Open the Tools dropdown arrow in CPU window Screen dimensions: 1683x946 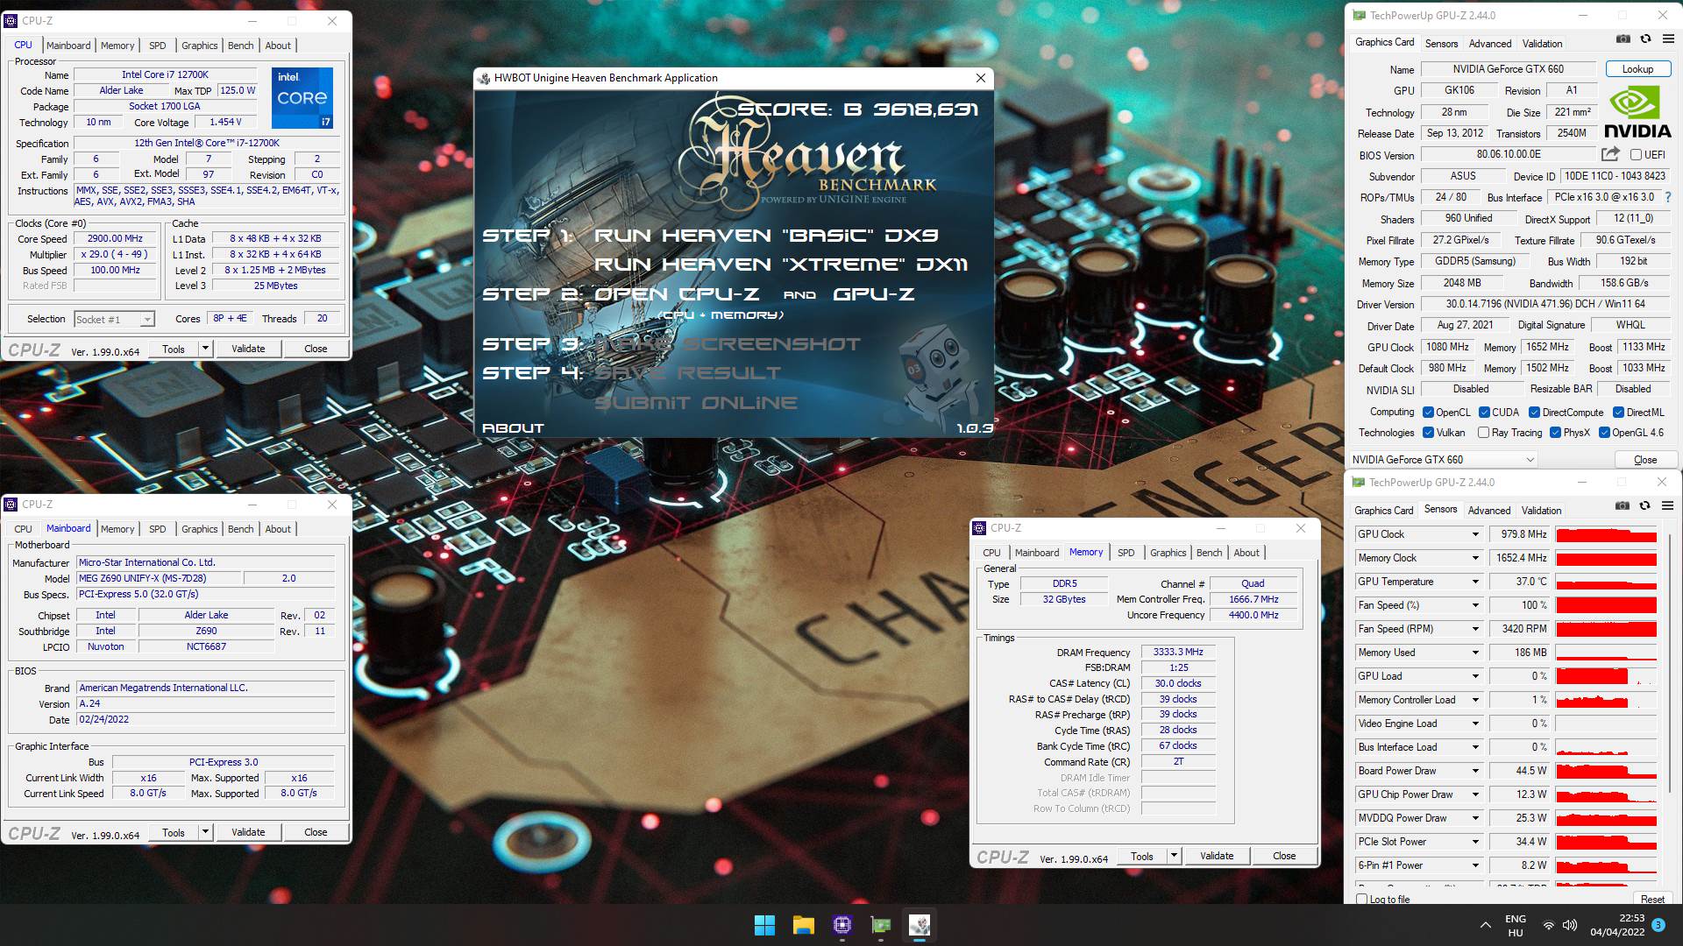pos(205,349)
